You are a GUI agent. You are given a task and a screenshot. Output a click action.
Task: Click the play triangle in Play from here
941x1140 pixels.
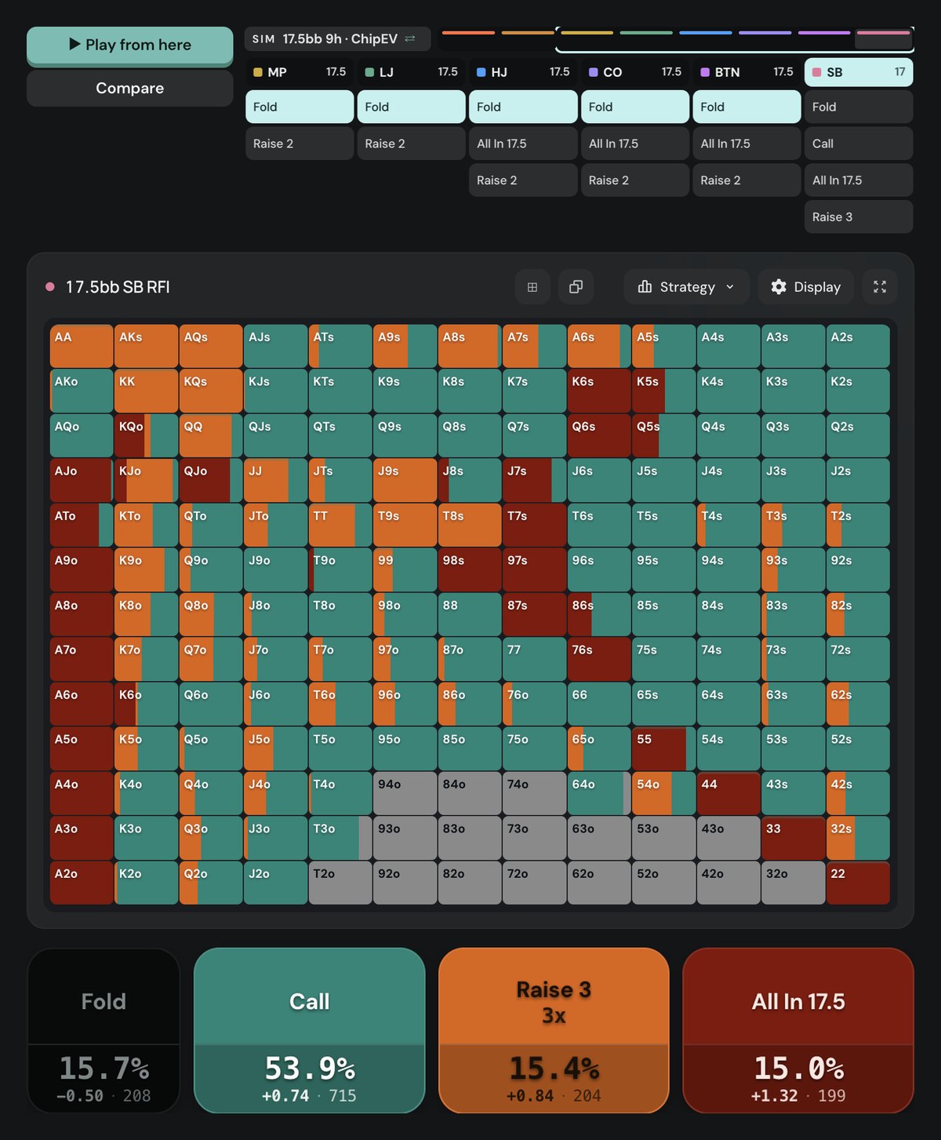[74, 44]
